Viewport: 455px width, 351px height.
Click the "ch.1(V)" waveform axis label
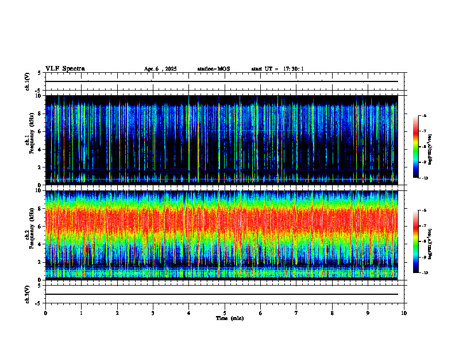point(27,81)
